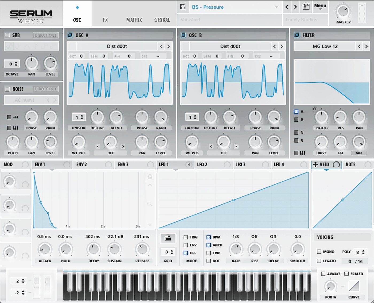374x303 pixels.
Task: Click the envelope zoom magnifier icon
Action: (150, 204)
